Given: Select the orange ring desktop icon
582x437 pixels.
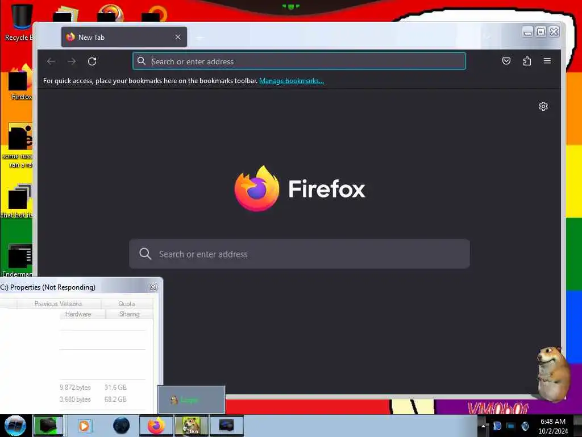Looking at the screenshot, I should pos(155,14).
